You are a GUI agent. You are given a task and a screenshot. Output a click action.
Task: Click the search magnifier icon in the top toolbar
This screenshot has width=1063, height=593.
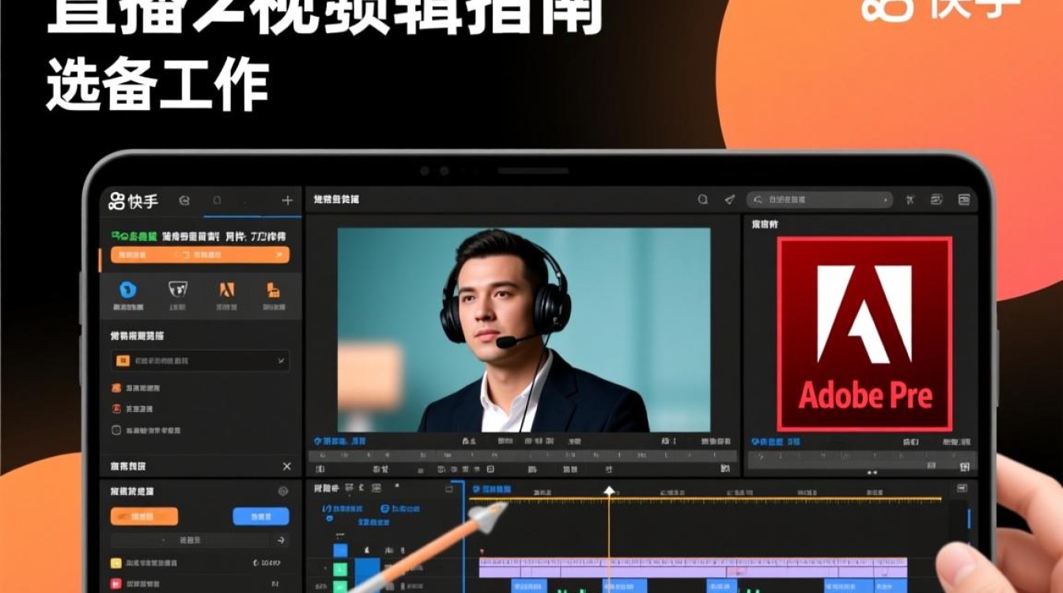click(x=702, y=200)
